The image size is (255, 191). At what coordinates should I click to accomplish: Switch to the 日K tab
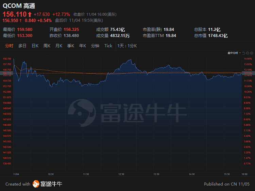click(35, 46)
